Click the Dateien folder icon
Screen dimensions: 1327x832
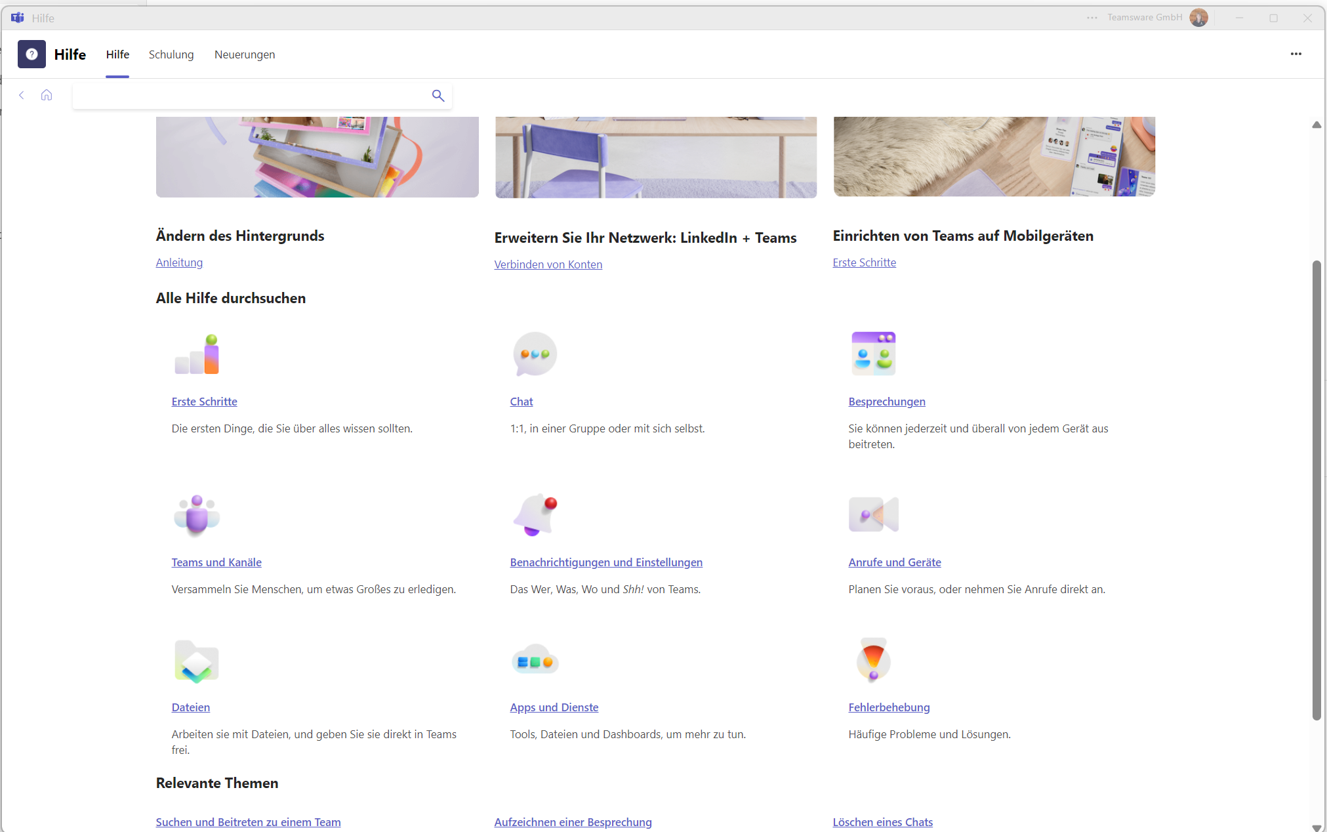pos(196,661)
